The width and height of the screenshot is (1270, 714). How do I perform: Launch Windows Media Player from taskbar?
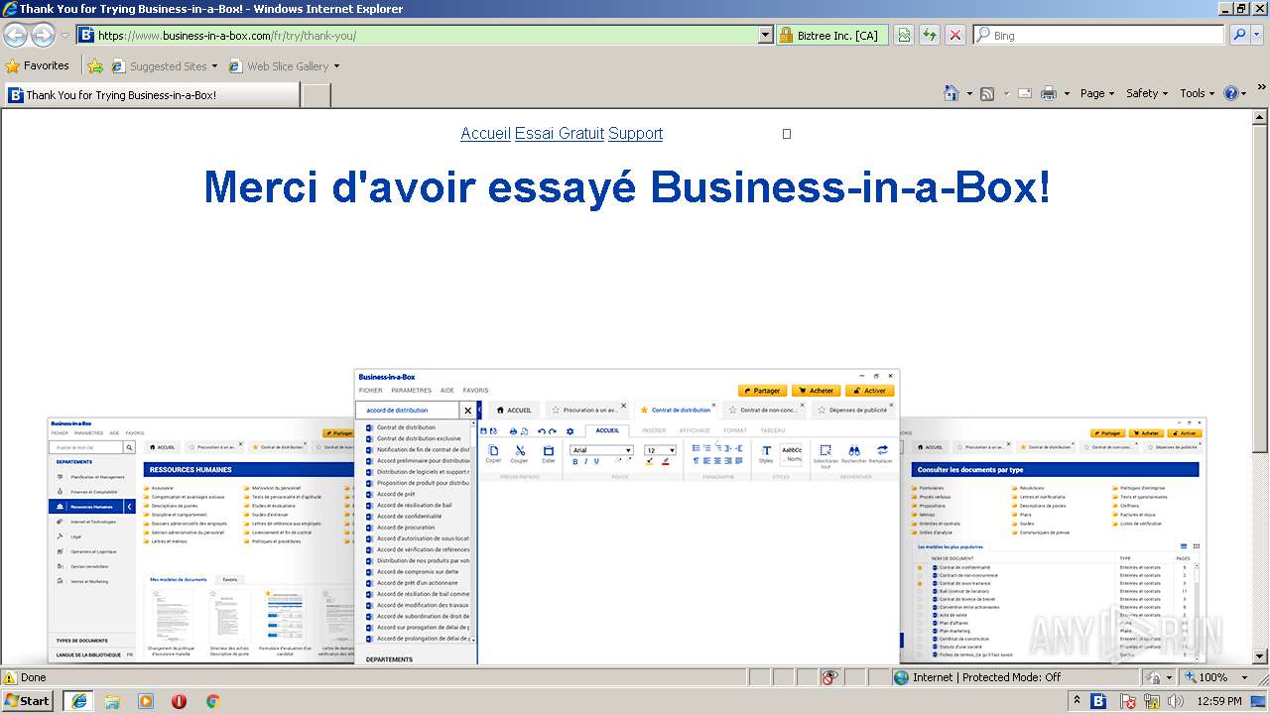click(x=146, y=701)
